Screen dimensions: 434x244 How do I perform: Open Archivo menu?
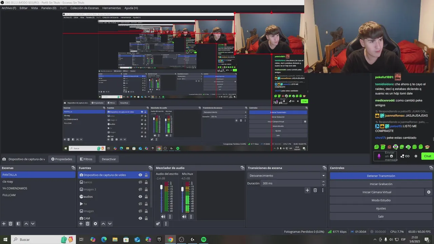(9, 8)
